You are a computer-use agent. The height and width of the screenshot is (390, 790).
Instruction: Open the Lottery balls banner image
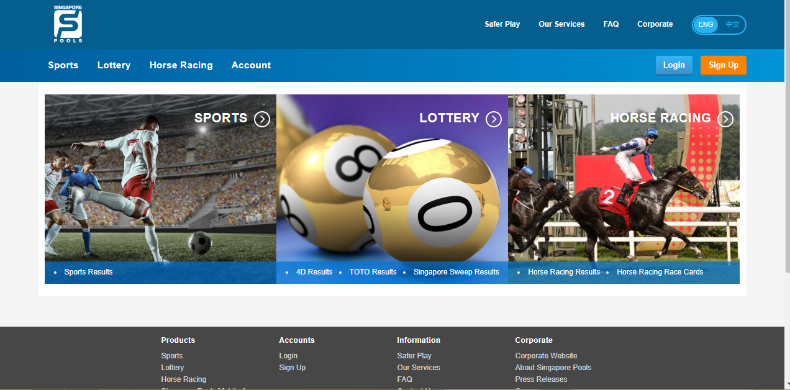(392, 189)
